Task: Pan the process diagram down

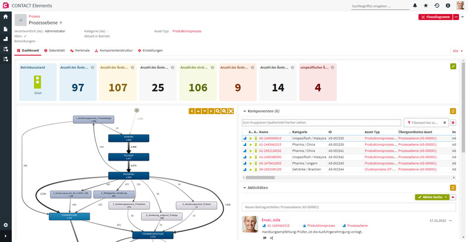Action: point(205,111)
